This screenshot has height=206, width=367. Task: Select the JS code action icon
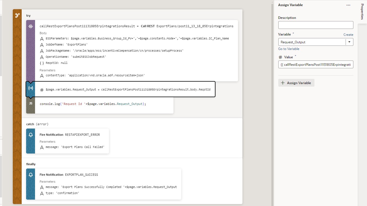(31, 104)
